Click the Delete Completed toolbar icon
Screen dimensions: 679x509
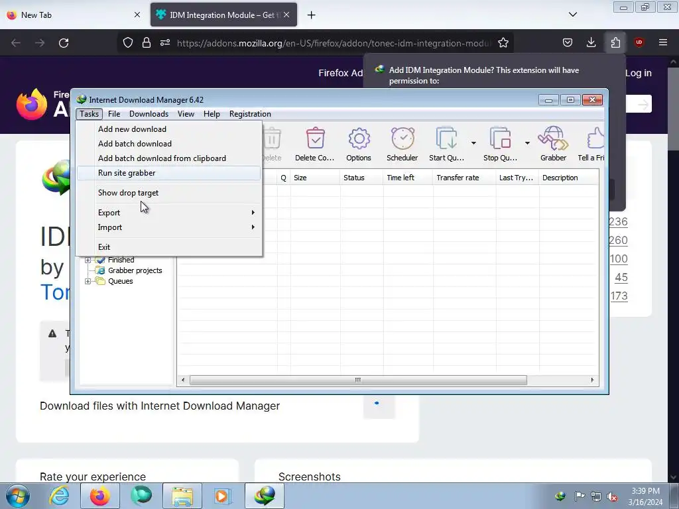click(315, 139)
